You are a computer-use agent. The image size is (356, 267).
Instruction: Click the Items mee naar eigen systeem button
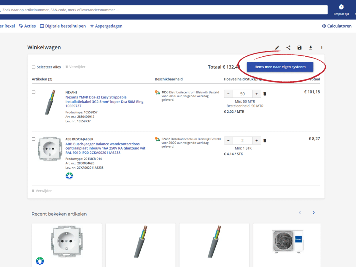click(279, 67)
